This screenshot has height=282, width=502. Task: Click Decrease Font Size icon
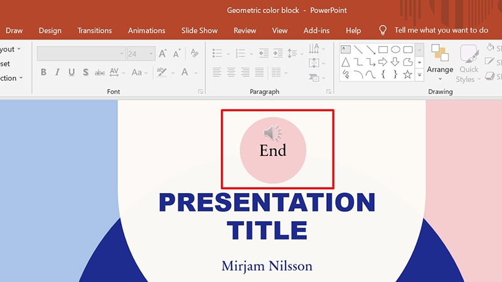pyautogui.click(x=177, y=53)
